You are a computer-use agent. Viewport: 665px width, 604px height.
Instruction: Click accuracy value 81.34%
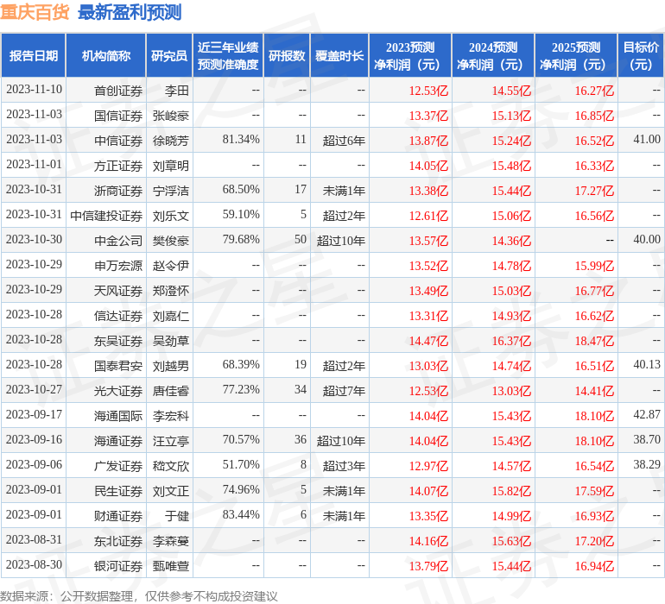pos(241,140)
